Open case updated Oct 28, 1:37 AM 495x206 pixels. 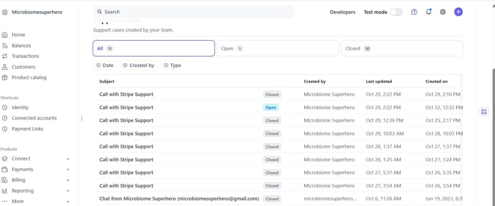tap(278, 146)
